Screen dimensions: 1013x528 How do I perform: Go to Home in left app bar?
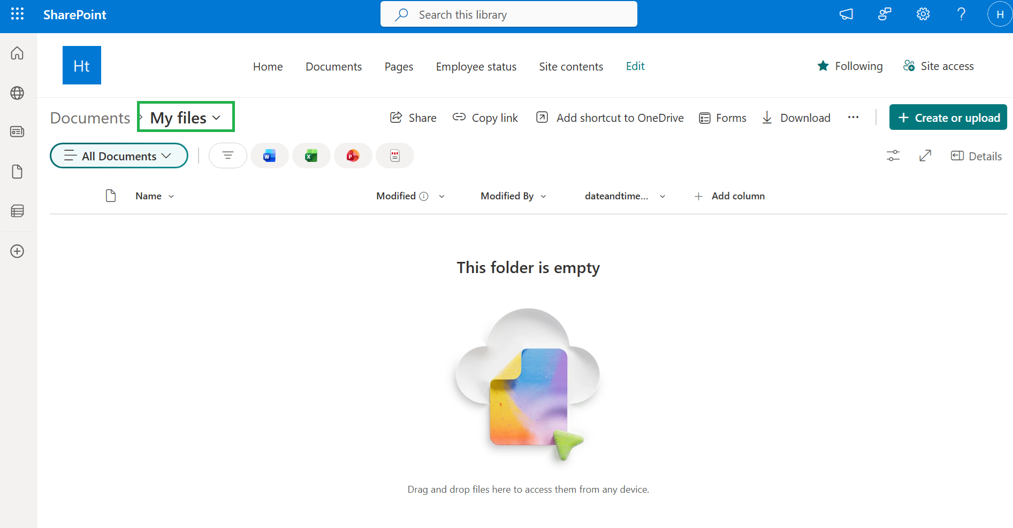click(x=17, y=53)
